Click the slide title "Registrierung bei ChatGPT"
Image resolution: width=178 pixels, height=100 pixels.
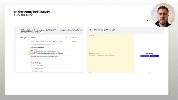(x=32, y=12)
